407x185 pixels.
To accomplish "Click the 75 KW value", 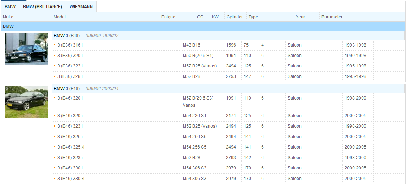I will [x=246, y=45].
